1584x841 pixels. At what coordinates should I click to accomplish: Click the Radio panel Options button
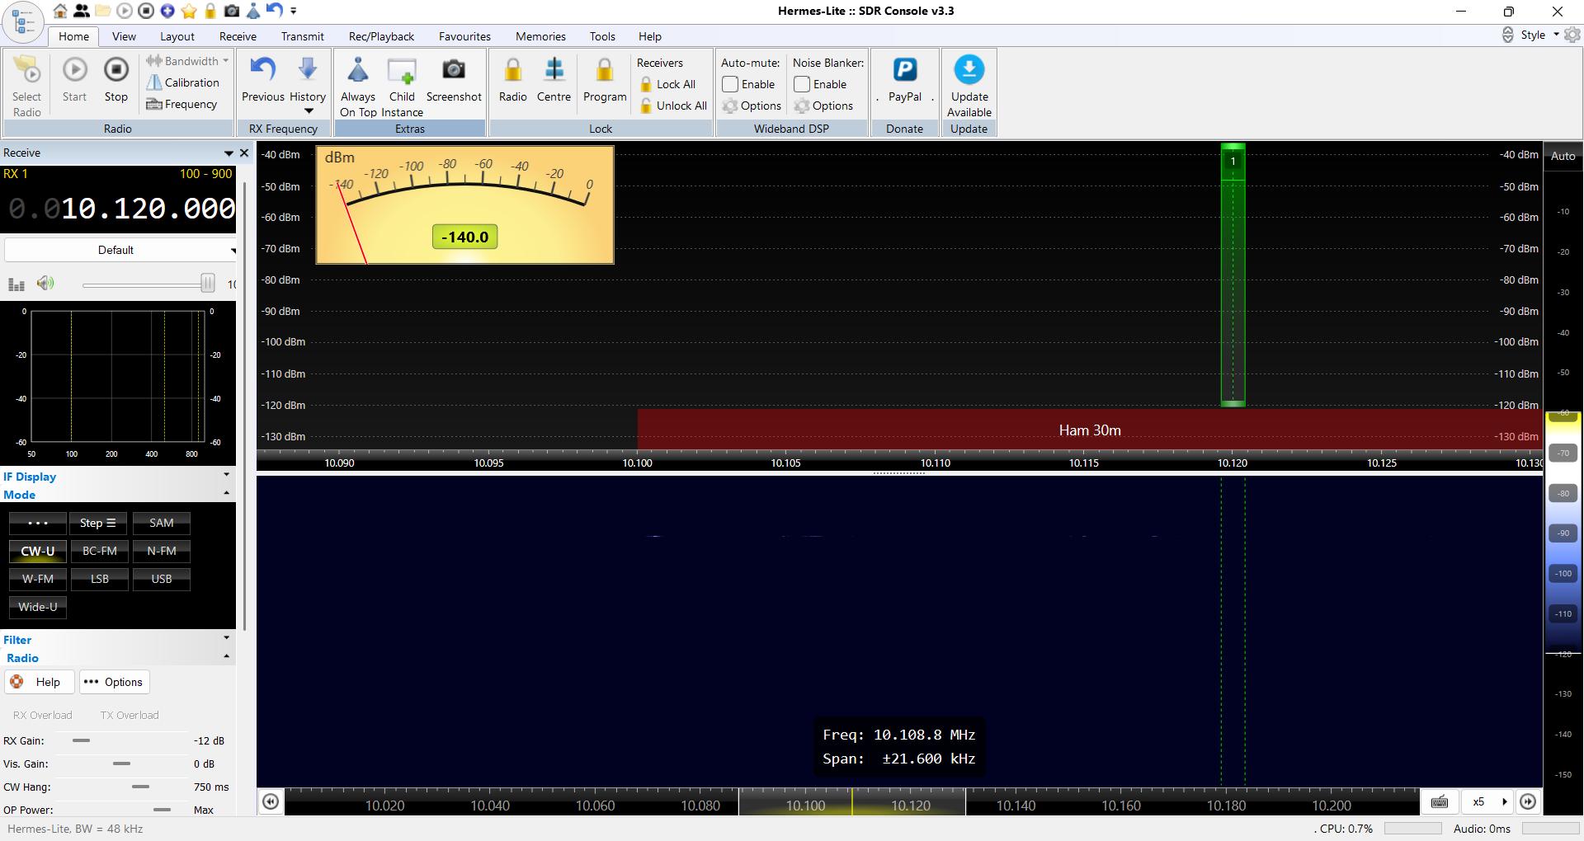point(114,682)
